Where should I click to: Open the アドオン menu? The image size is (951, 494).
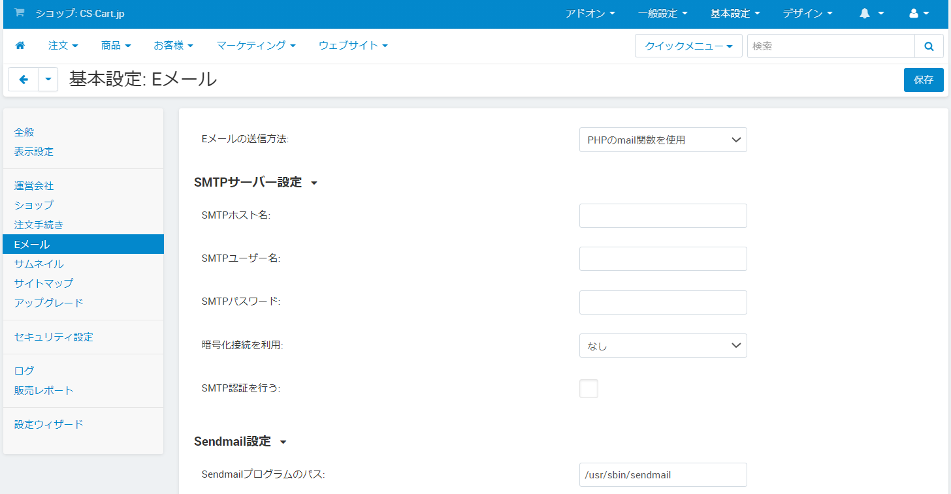tap(590, 13)
